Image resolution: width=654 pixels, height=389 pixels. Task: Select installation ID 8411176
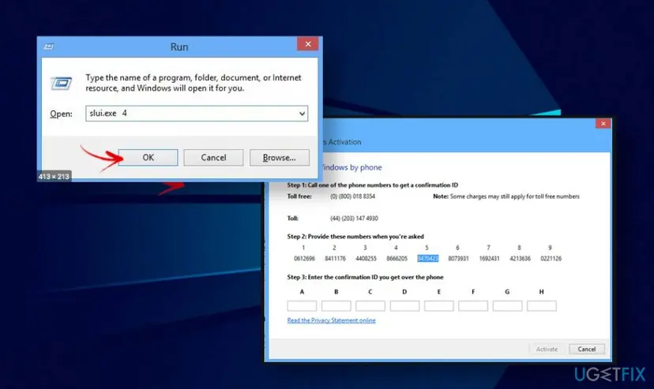[x=336, y=258]
